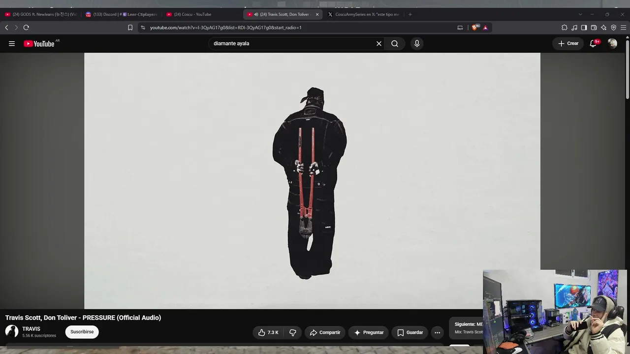Clear the search text with the X icon
This screenshot has height=354, width=630.
379,44
